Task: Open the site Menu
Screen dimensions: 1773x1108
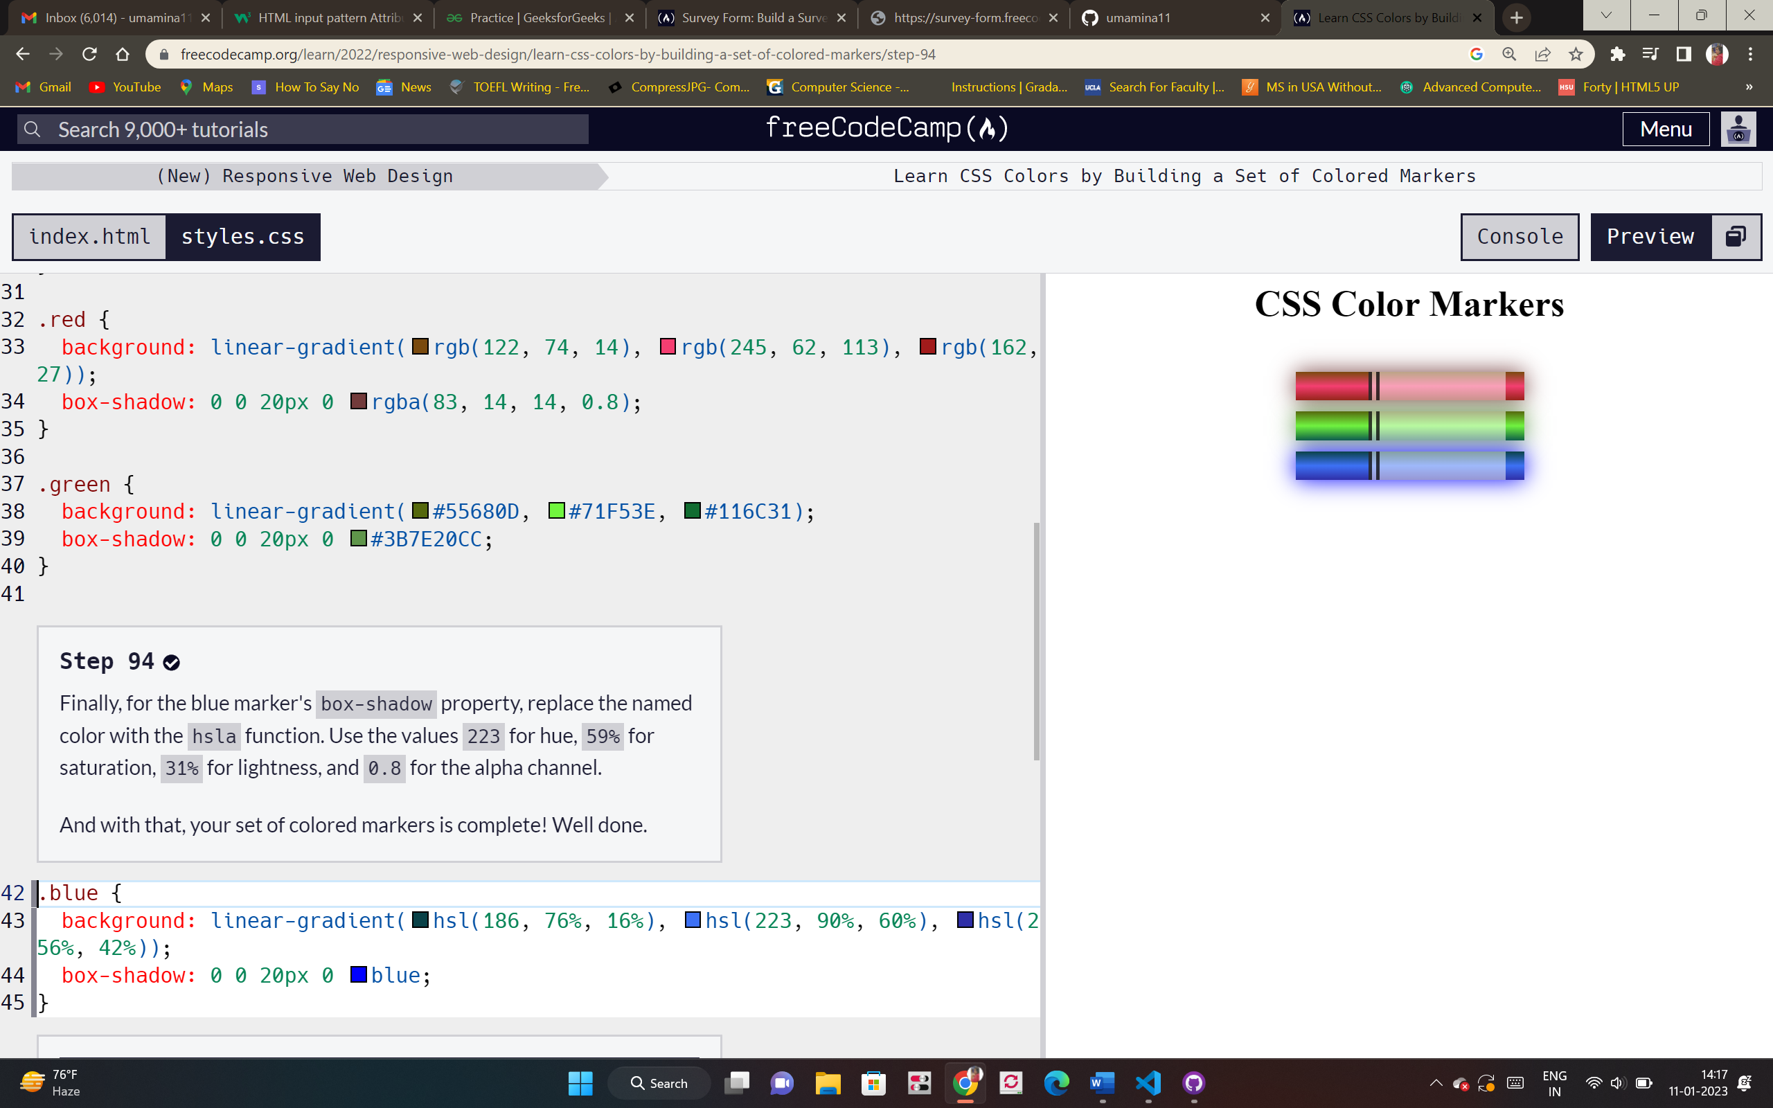Action: 1666,128
